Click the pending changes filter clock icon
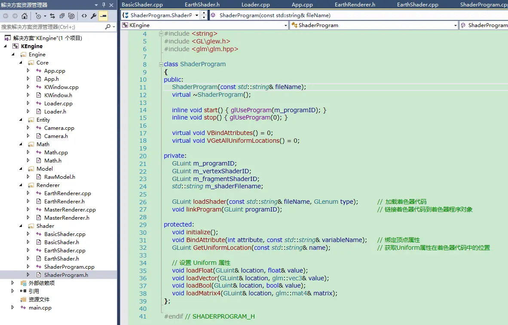Viewport: 508px width, 325px height. coord(39,16)
